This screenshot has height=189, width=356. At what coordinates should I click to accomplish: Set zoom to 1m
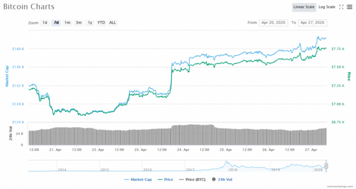[x=67, y=23]
